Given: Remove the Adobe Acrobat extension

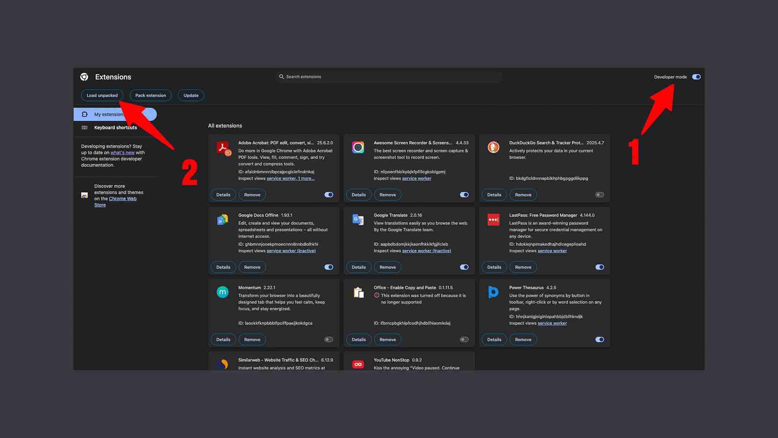Looking at the screenshot, I should (252, 195).
